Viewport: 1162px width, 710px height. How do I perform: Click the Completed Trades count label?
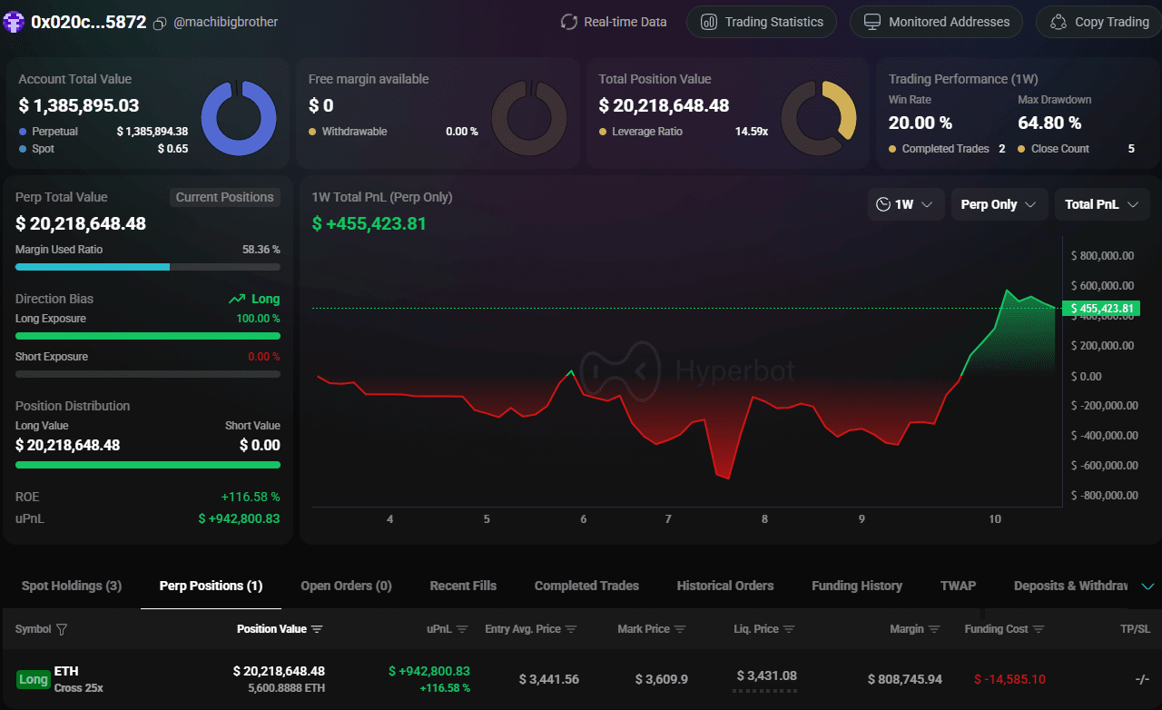[x=945, y=149]
